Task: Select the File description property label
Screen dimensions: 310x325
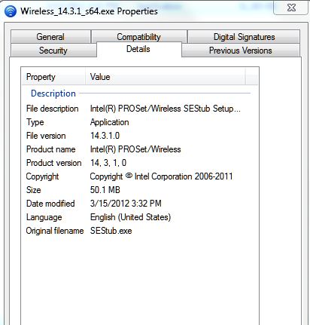Action: point(52,109)
